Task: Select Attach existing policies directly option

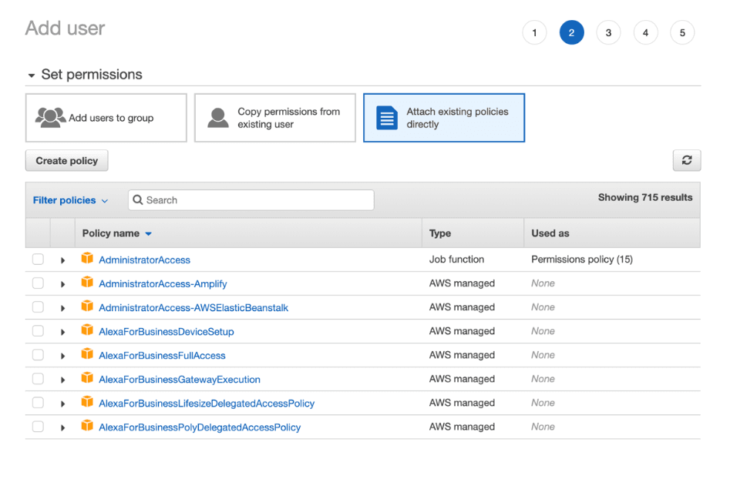Action: pyautogui.click(x=444, y=118)
